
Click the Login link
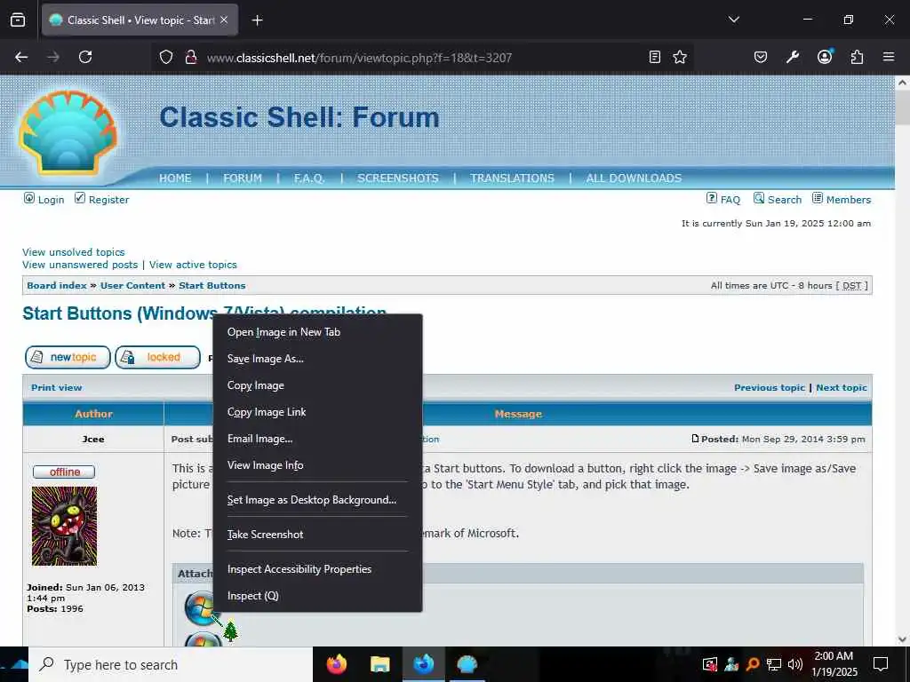point(51,200)
